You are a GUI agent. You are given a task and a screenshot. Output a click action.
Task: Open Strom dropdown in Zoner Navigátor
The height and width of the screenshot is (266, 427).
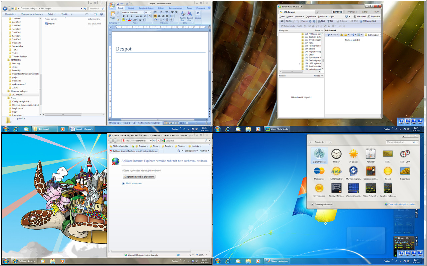pyautogui.click(x=319, y=30)
